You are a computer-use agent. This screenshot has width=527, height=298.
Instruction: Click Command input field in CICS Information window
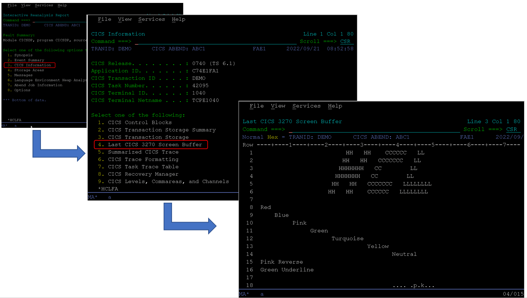pyautogui.click(x=215, y=42)
